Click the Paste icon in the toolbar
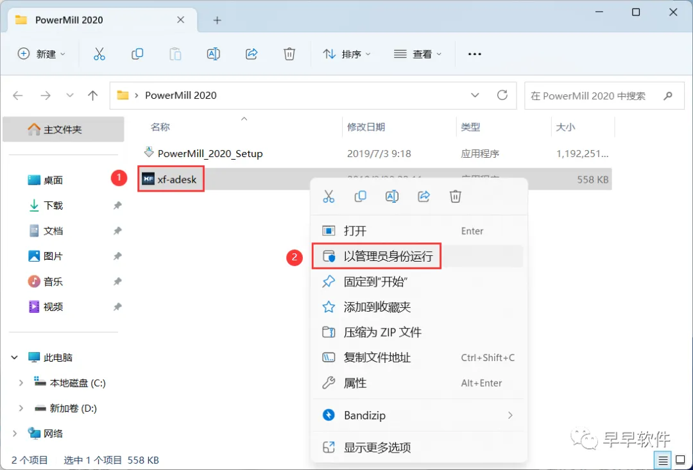This screenshot has width=693, height=470. [x=175, y=54]
